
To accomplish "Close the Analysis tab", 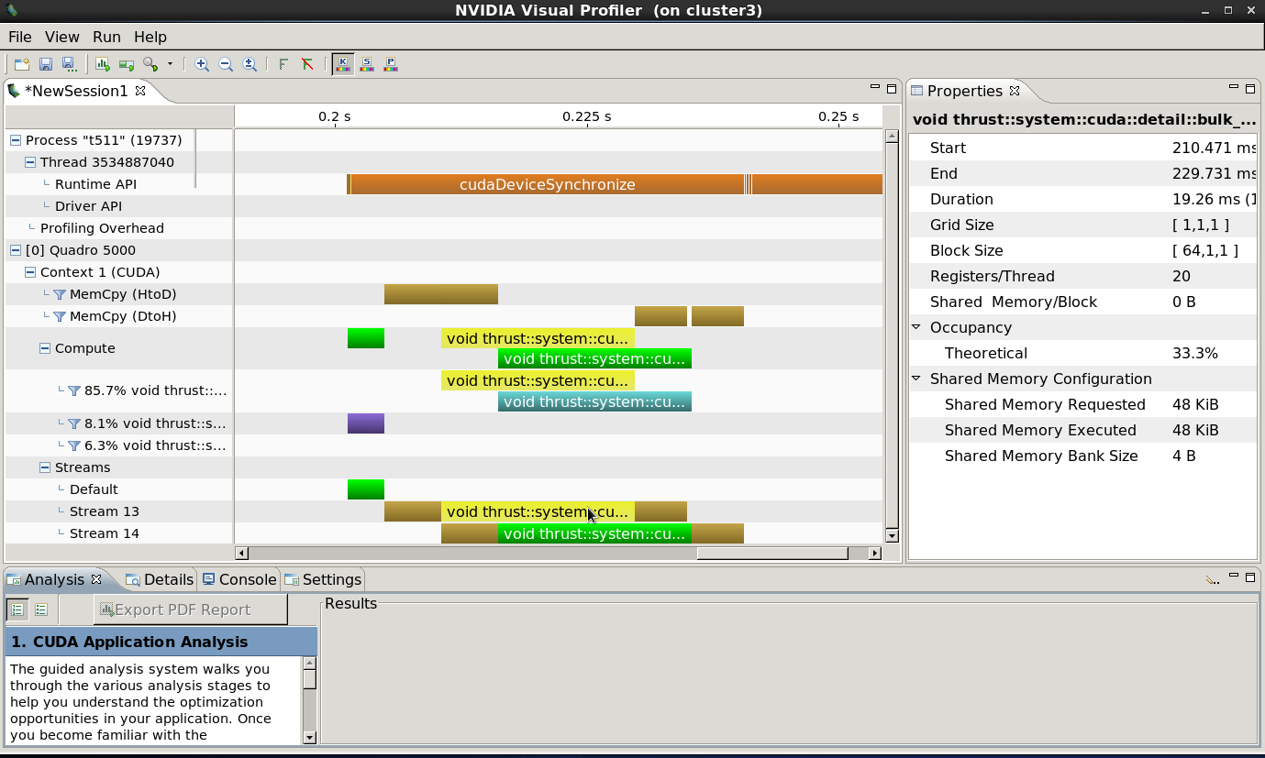I will pyautogui.click(x=96, y=579).
